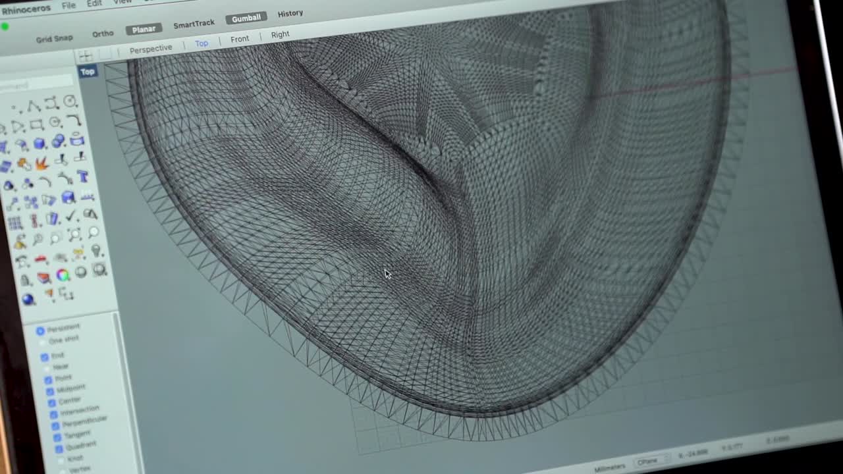Select the Box tool in the sidebar
The image size is (843, 474).
(38, 144)
